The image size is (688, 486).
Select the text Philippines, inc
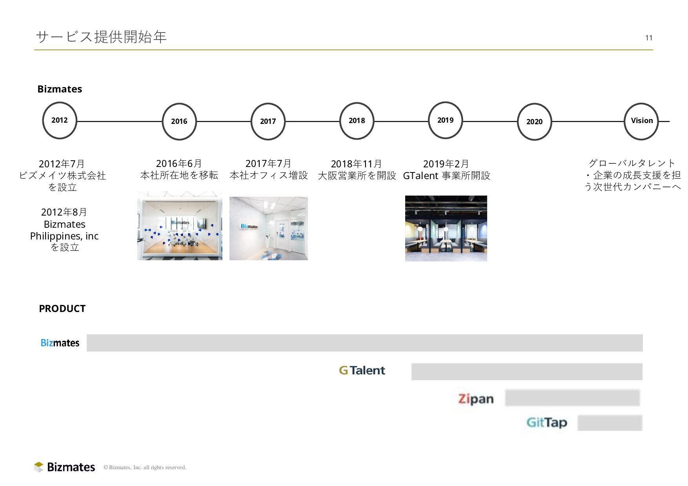tap(64, 236)
